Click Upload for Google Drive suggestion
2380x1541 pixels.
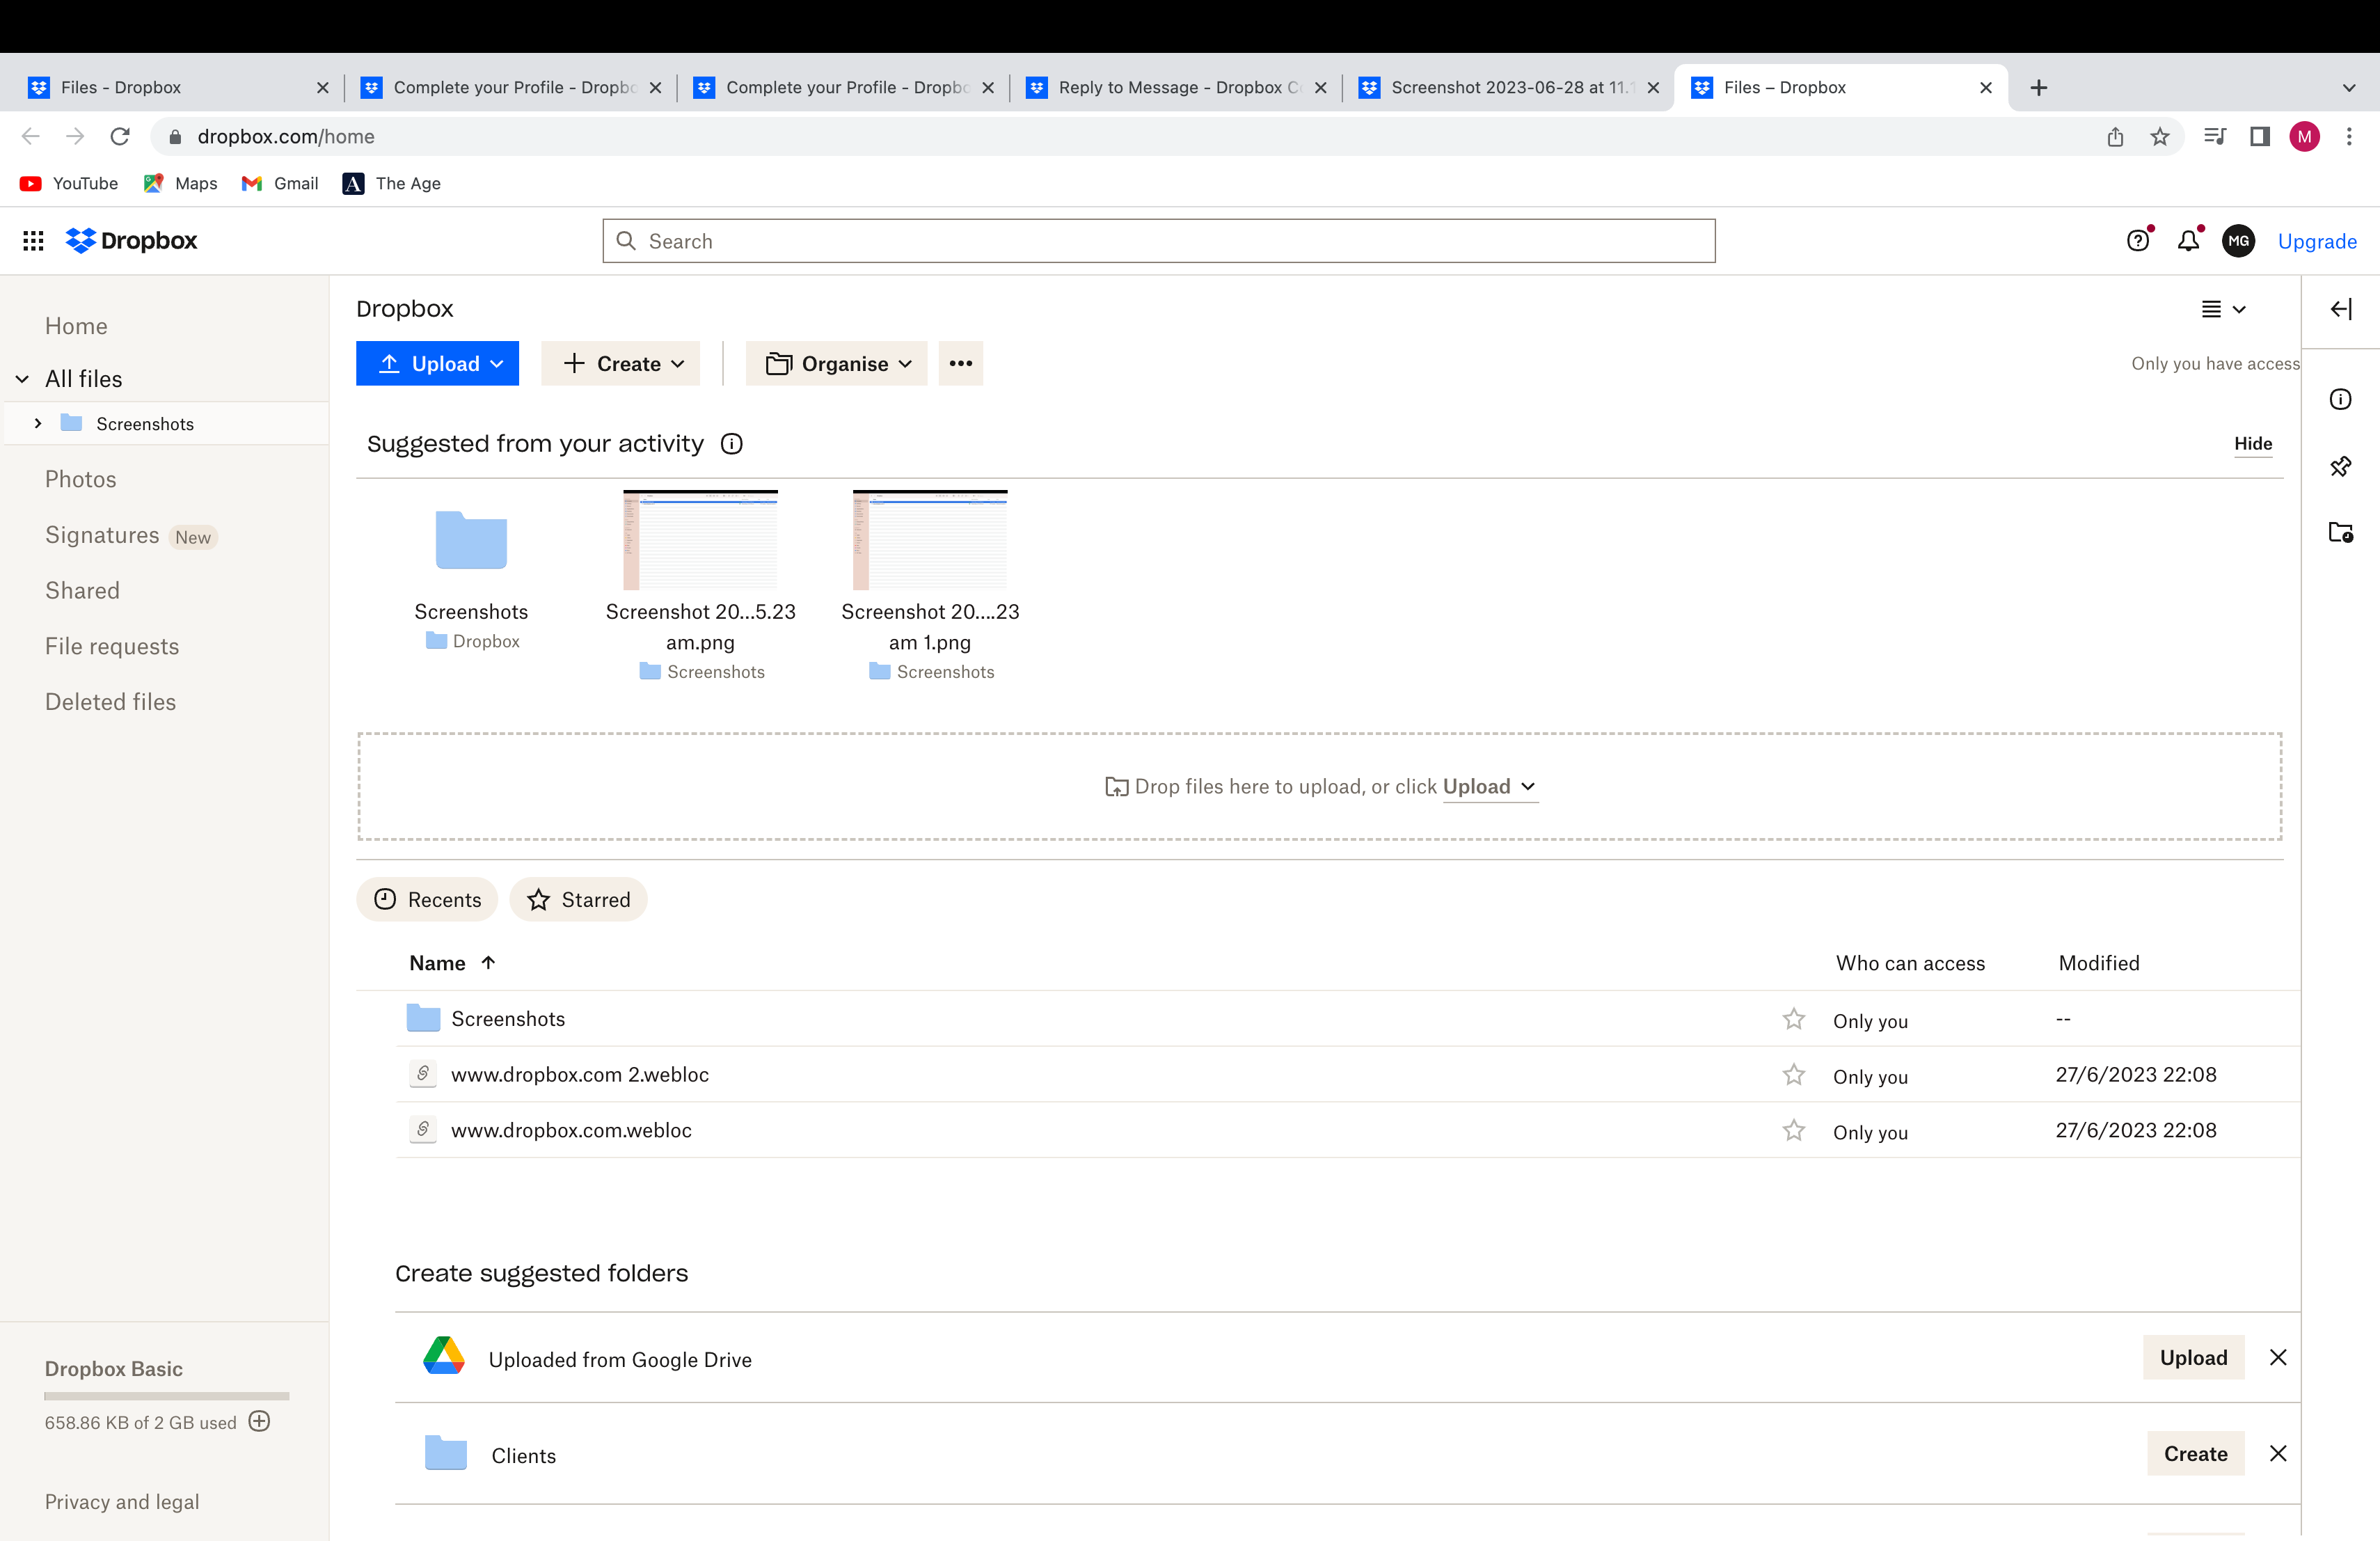(2193, 1357)
